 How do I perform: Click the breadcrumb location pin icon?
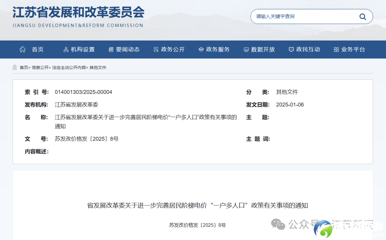coord(15,67)
